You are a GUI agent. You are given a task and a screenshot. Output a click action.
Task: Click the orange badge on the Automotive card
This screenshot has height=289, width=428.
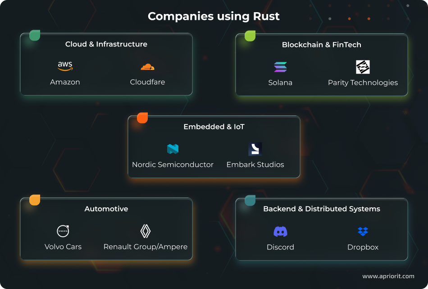point(35,200)
